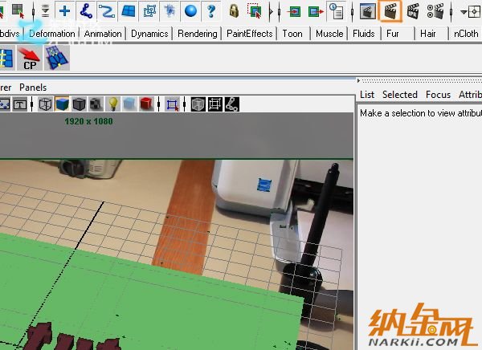Select the blue sphere make live icon
Image resolution: width=482 pixels, height=350 pixels.
click(x=190, y=11)
